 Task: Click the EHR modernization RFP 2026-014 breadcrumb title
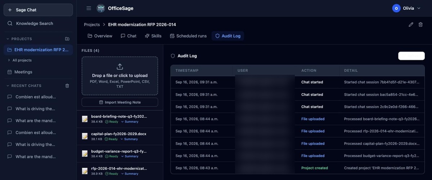point(142,24)
